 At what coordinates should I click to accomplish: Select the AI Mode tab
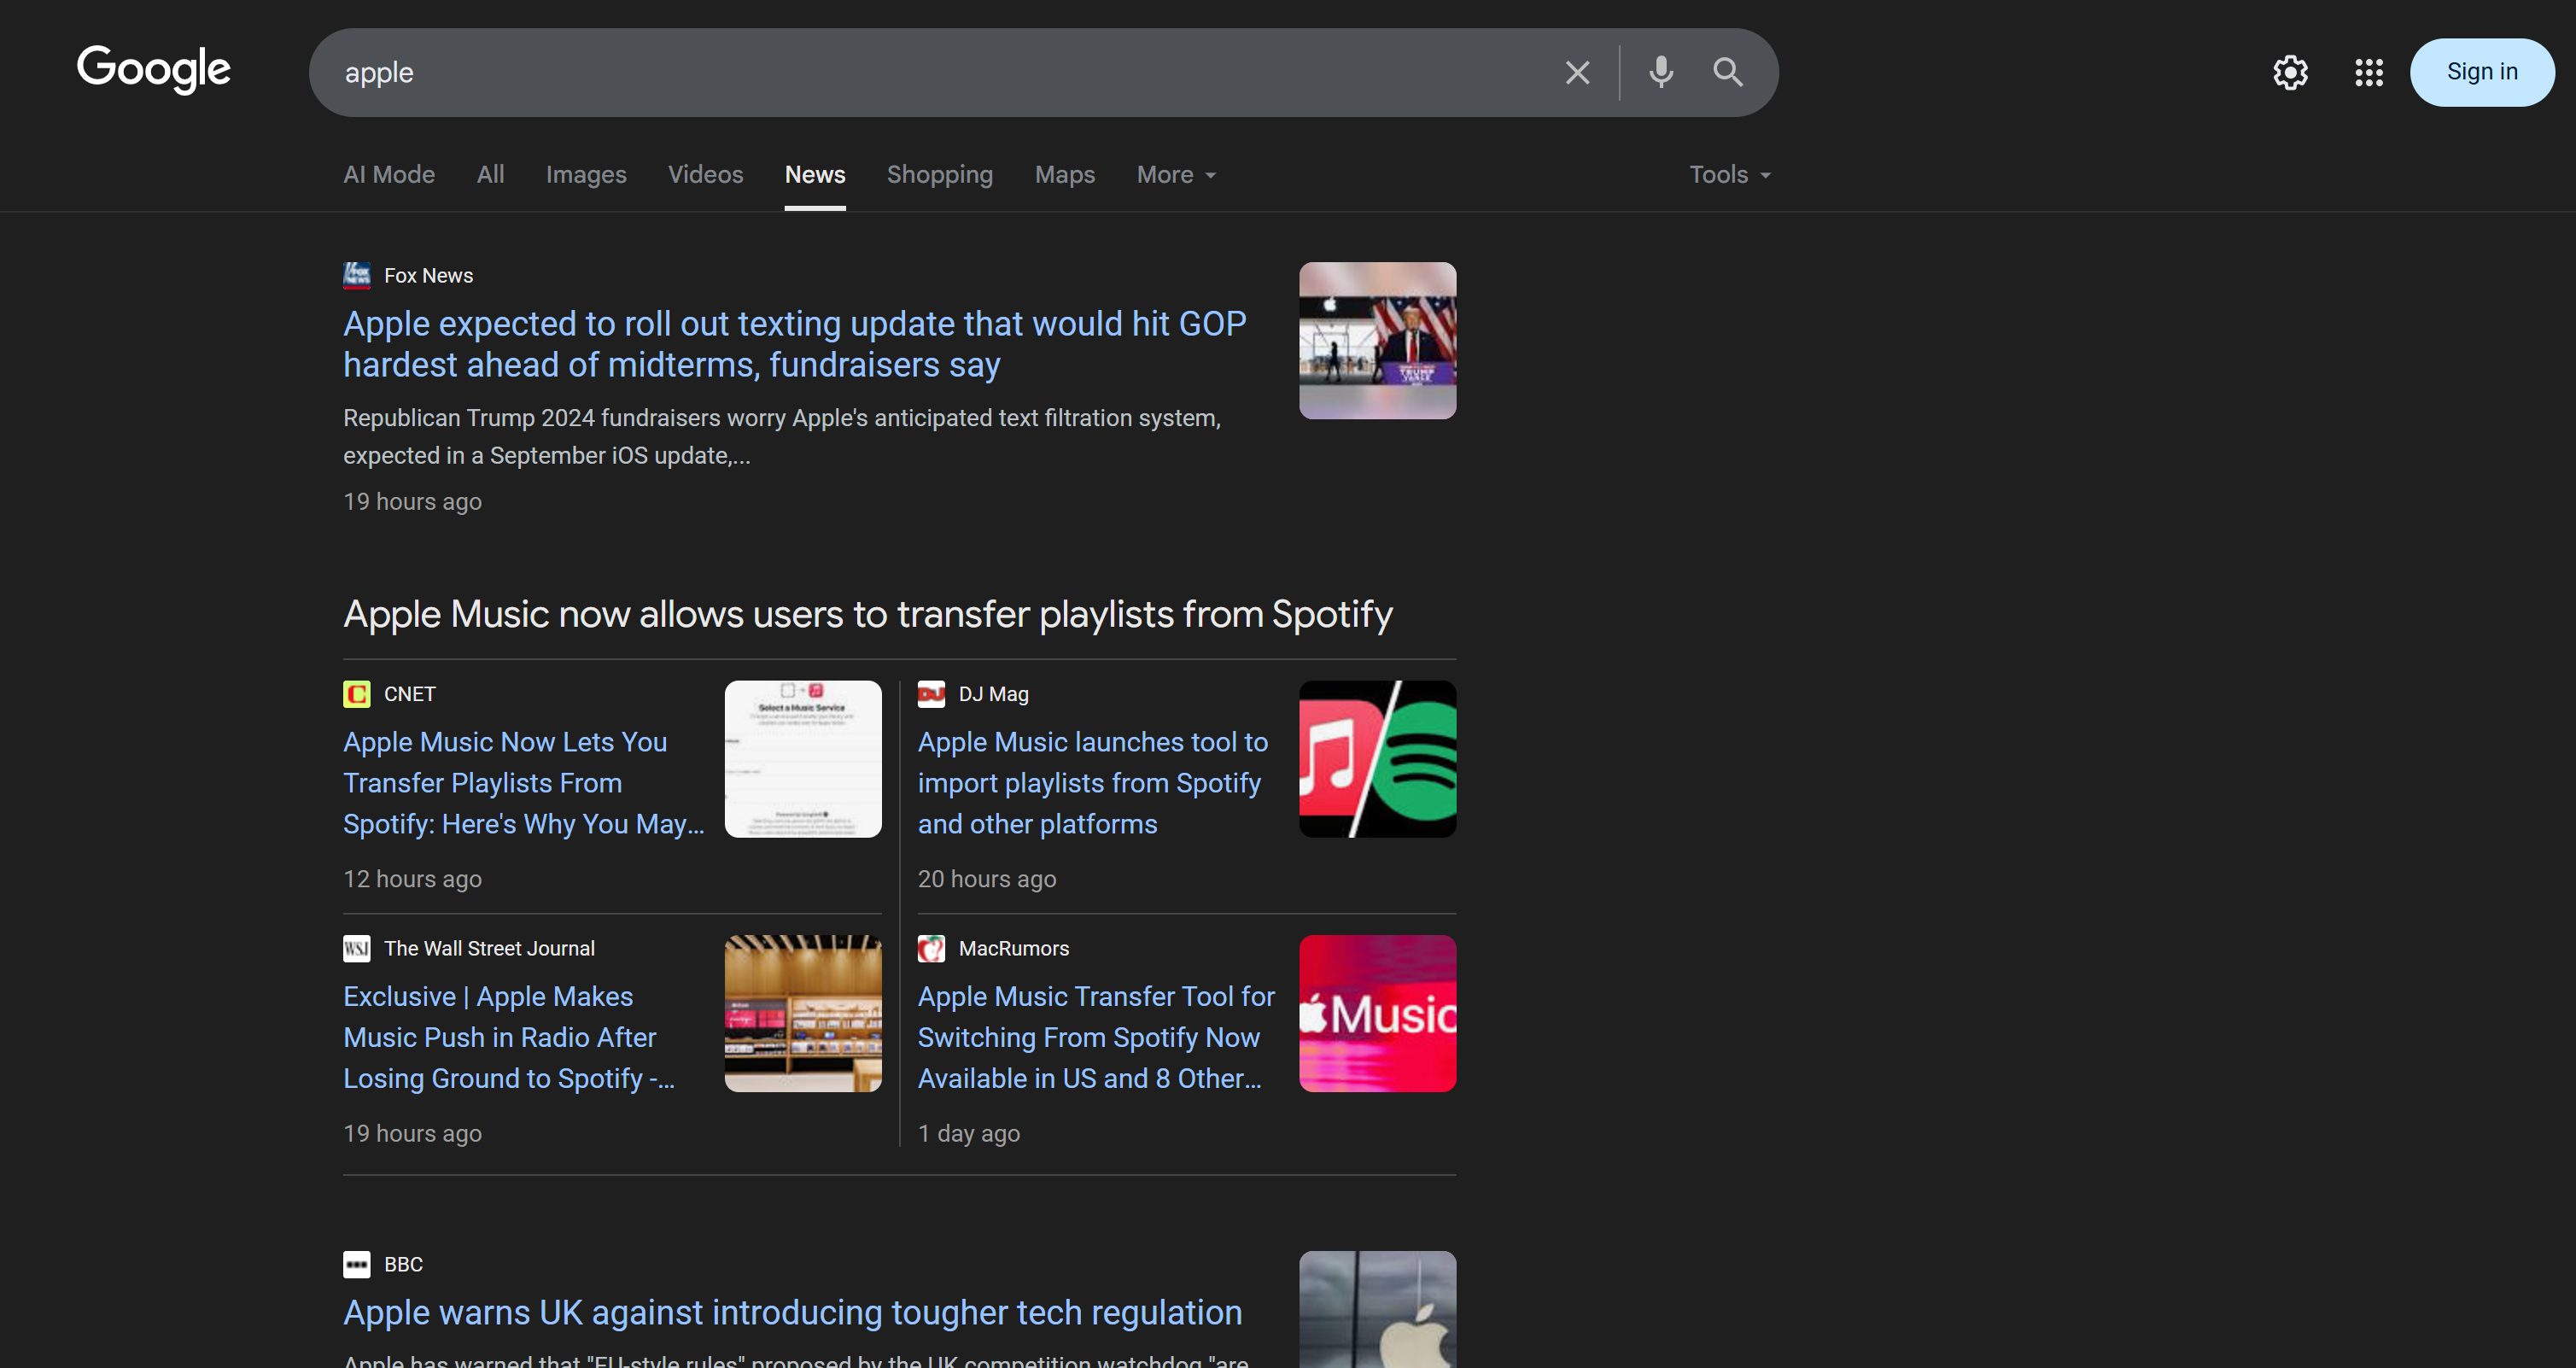tap(389, 175)
